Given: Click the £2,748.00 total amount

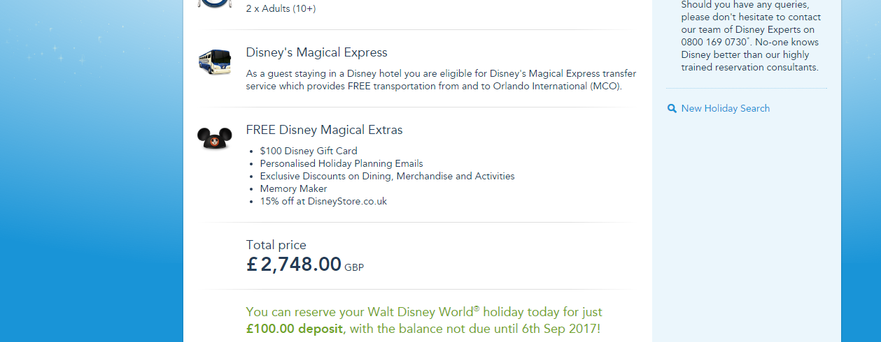Looking at the screenshot, I should pos(294,265).
